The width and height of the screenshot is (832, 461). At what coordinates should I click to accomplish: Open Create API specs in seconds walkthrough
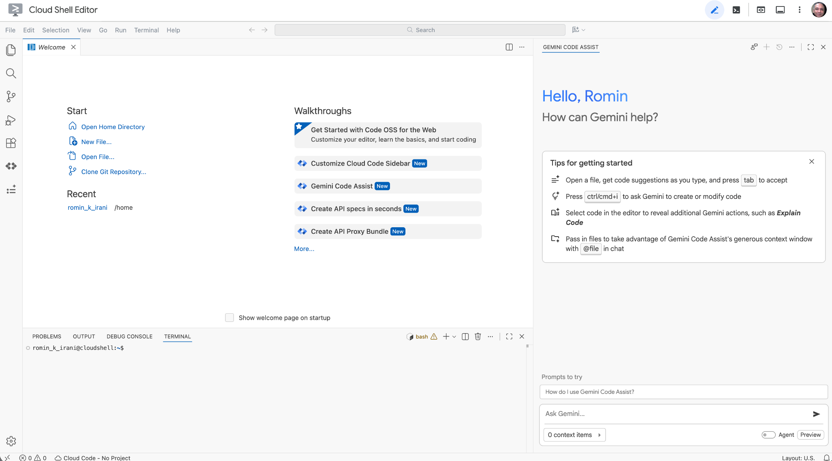(x=388, y=209)
